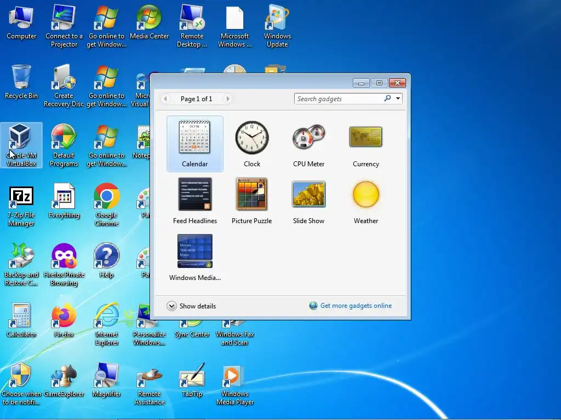
Task: Select the GameExplorer shortcut
Action: pyautogui.click(x=64, y=381)
